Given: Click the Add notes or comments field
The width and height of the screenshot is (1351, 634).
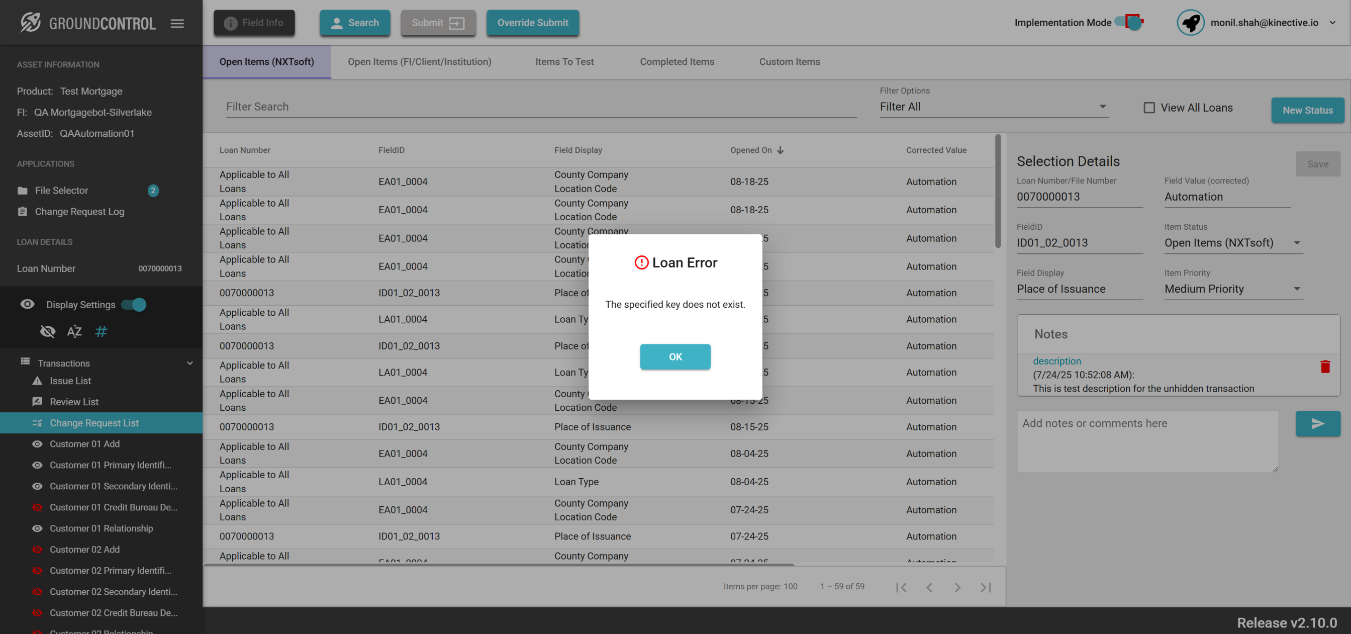Looking at the screenshot, I should tap(1147, 441).
